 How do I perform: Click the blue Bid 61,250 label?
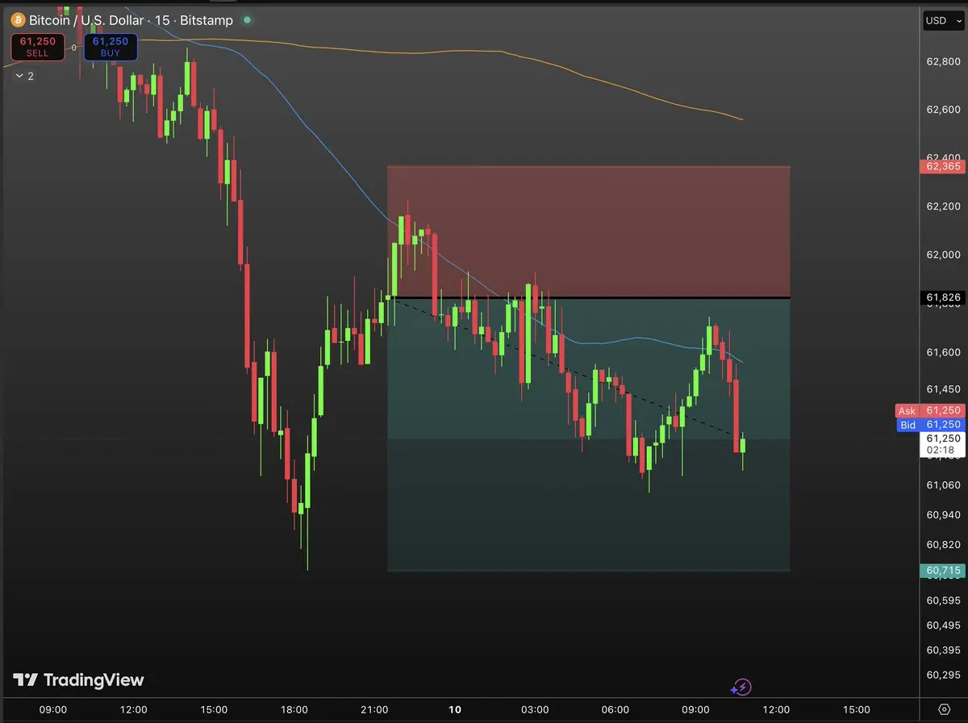[931, 425]
